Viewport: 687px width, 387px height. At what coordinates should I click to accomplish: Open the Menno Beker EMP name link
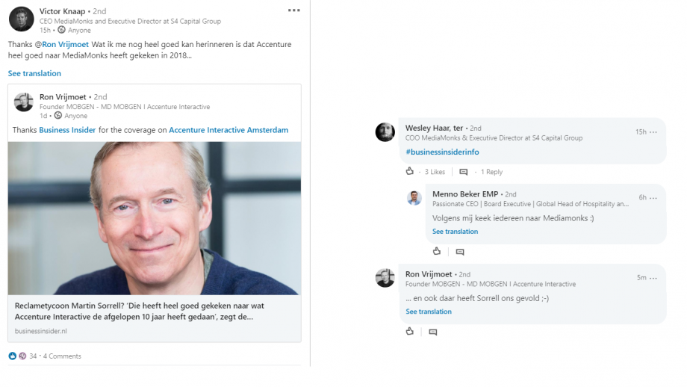(x=465, y=193)
